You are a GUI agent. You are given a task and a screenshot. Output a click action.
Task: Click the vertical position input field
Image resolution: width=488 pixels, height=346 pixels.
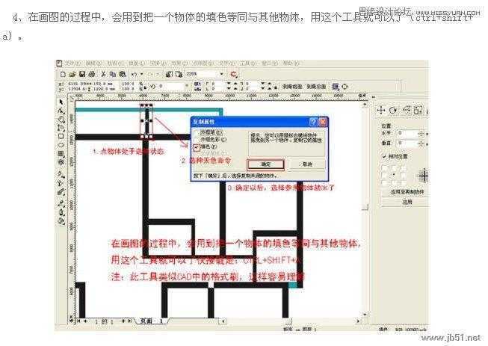(408, 143)
